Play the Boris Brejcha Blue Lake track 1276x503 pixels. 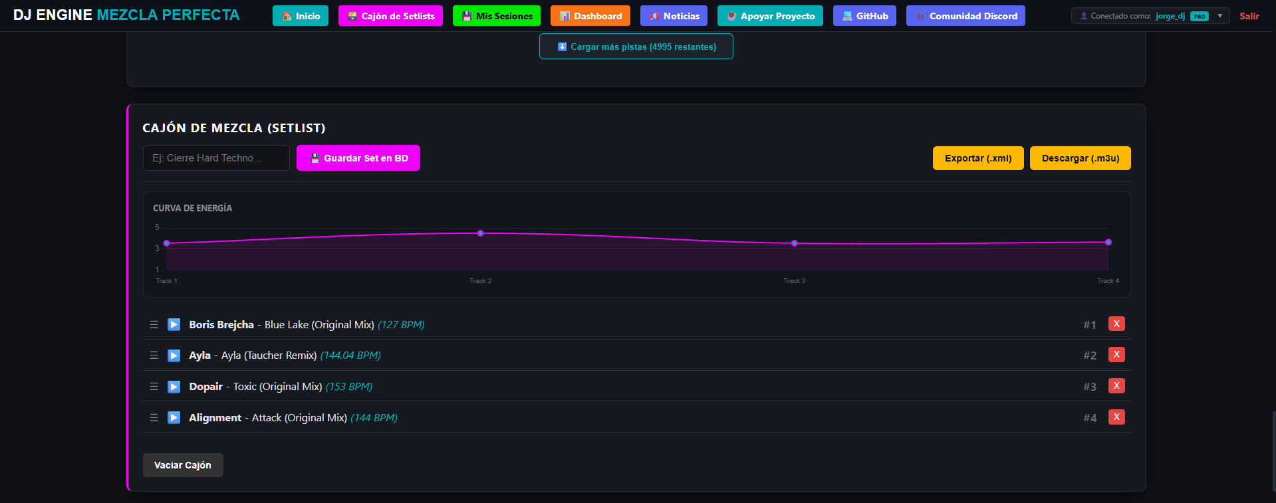[x=174, y=324]
